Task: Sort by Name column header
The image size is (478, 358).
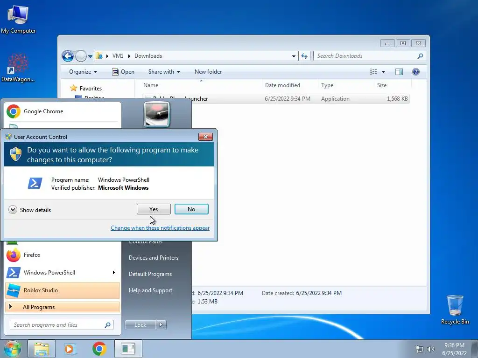Action: [x=201, y=85]
